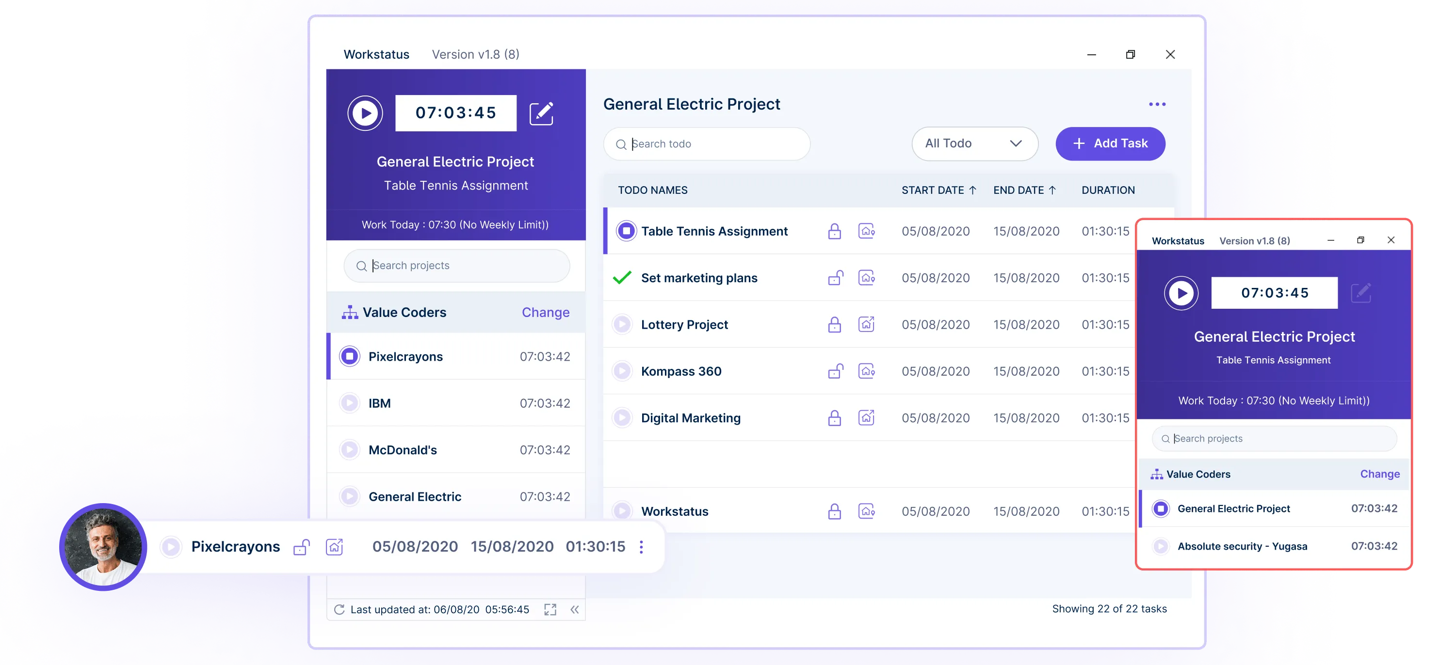
Task: Click the screenshot icon on Workstatus row
Action: 864,511
